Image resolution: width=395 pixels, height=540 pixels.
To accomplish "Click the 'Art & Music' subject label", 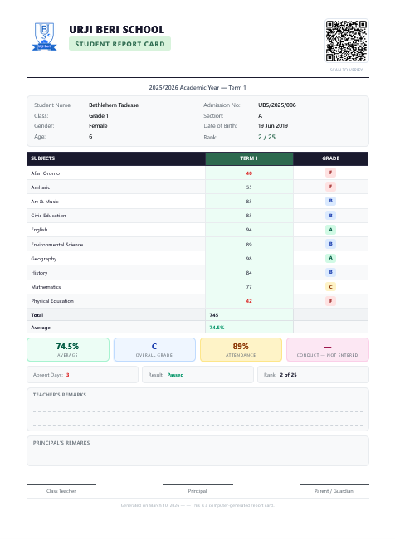I will [45, 202].
